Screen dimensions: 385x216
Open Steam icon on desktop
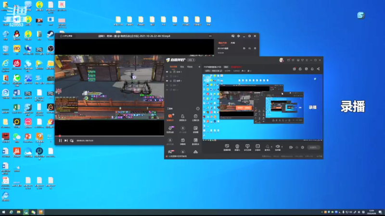point(51,34)
